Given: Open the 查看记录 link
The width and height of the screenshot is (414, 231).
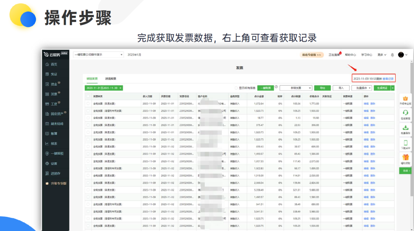Looking at the screenshot, I should coord(388,79).
